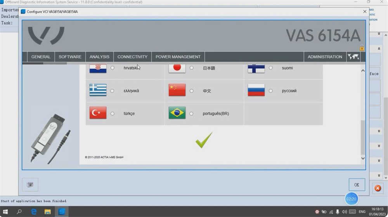Viewport: 388px width, 217px height.
Task: Select the hrvatski radio button
Action: click(113, 68)
